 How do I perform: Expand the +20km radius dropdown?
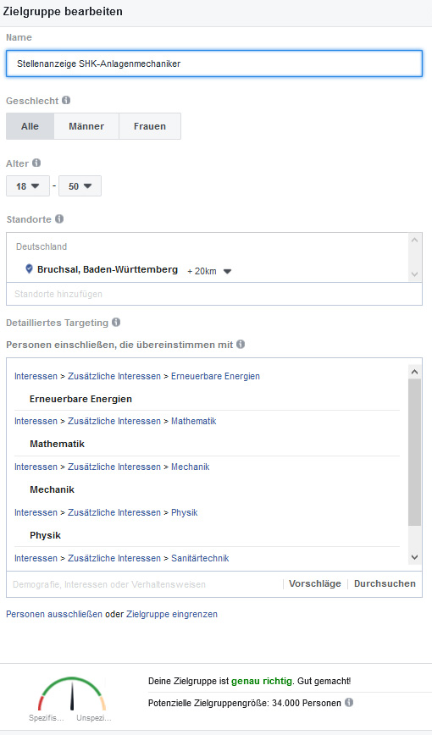(210, 272)
